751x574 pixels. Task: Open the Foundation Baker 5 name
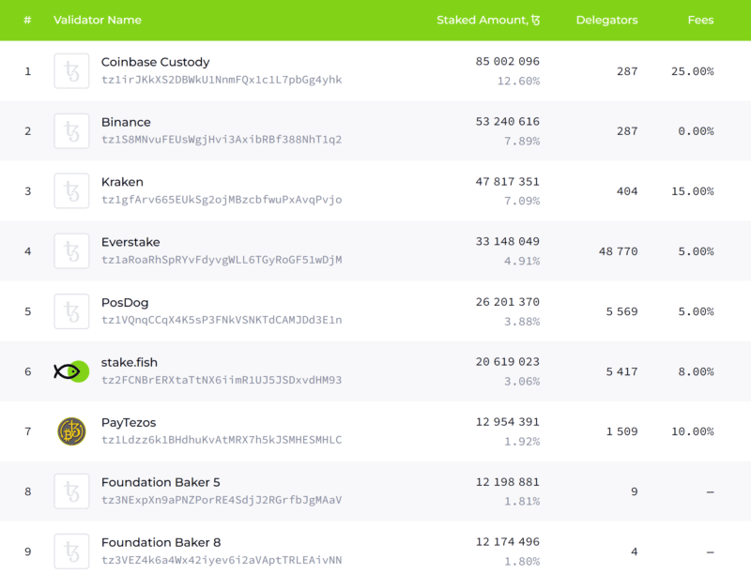pyautogui.click(x=161, y=482)
